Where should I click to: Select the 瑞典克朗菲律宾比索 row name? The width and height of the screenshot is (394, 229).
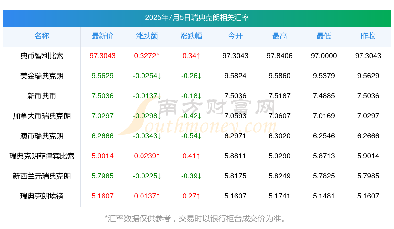(42, 156)
